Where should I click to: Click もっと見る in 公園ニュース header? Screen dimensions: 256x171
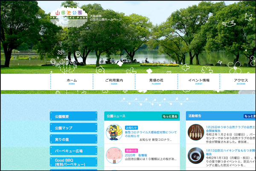click(170, 116)
